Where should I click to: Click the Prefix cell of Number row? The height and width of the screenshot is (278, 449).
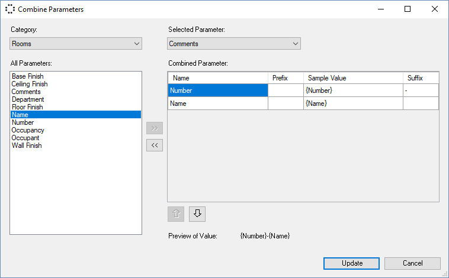click(x=286, y=90)
